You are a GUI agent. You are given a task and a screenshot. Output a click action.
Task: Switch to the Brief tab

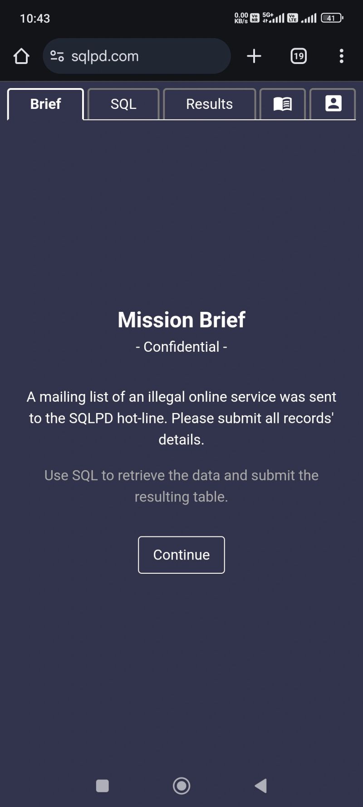click(45, 104)
